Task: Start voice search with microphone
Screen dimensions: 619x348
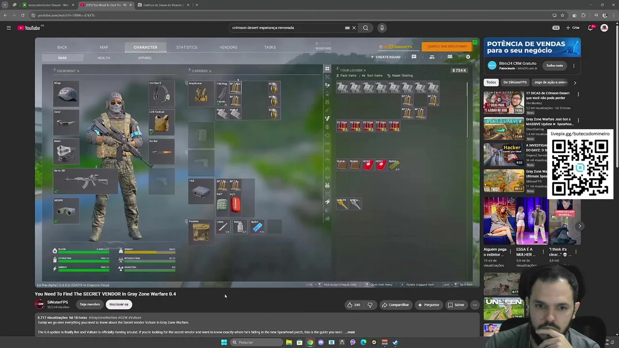Action: (382, 28)
